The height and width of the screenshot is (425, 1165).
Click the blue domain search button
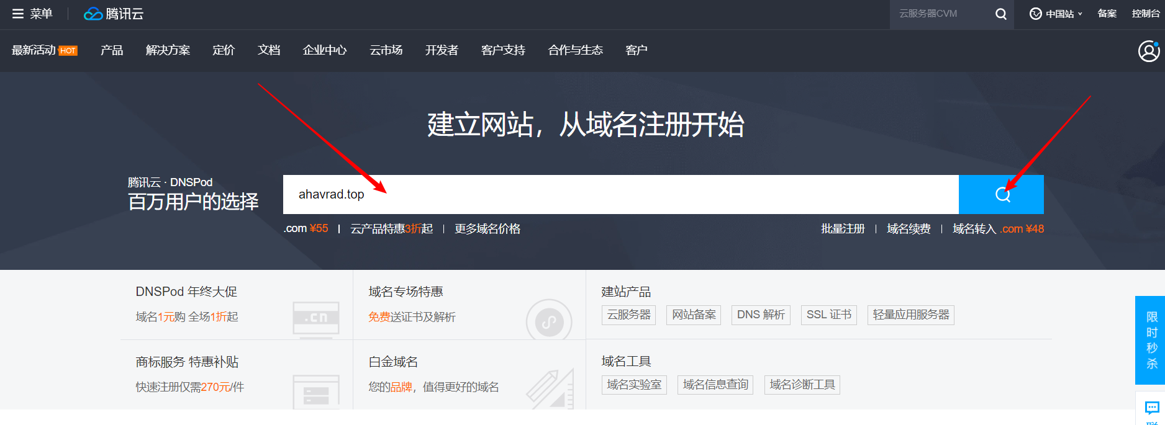coord(1001,194)
